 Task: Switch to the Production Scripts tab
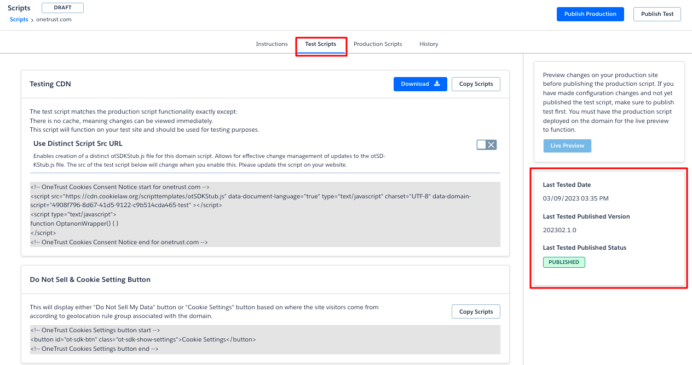click(x=377, y=44)
